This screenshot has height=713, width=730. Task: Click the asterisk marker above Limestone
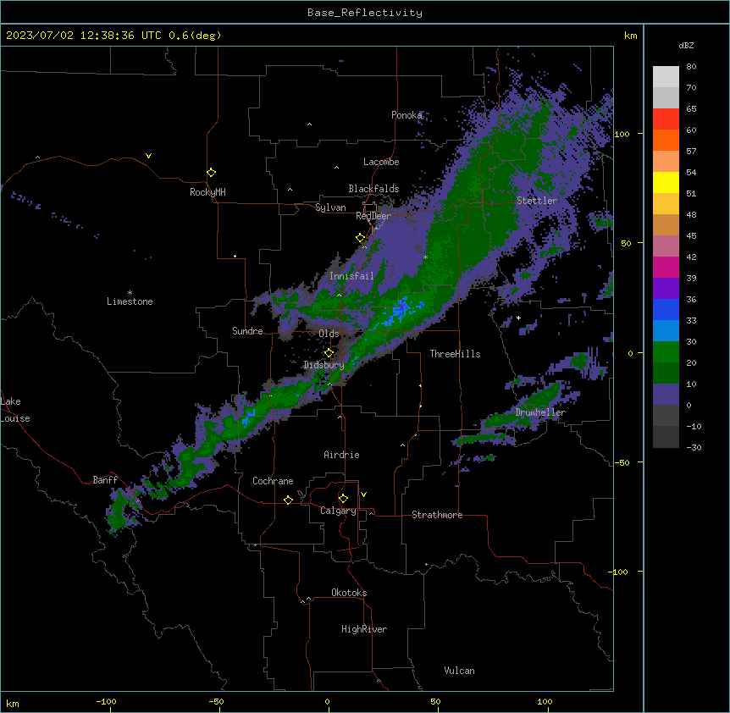[130, 293]
